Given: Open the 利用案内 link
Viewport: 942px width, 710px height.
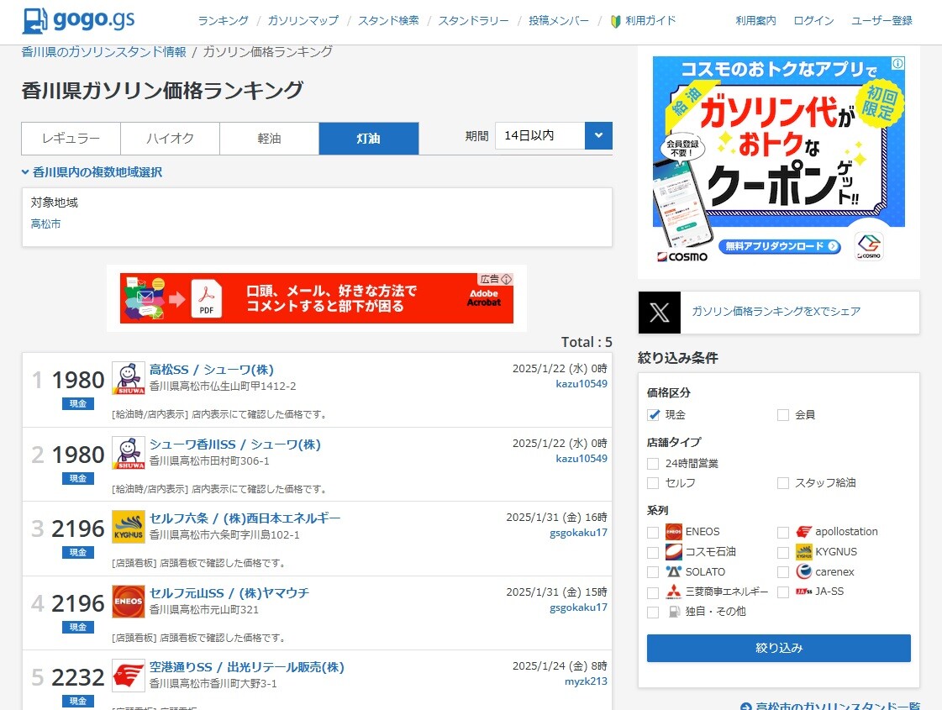Looking at the screenshot, I should coord(755,21).
